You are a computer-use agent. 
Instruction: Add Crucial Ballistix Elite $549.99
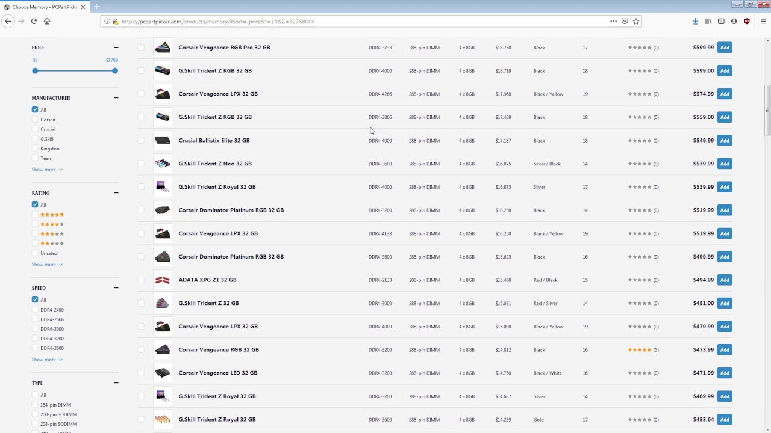(x=725, y=140)
